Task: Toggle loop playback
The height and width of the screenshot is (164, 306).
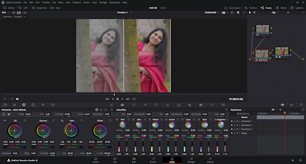Action: click(x=134, y=99)
